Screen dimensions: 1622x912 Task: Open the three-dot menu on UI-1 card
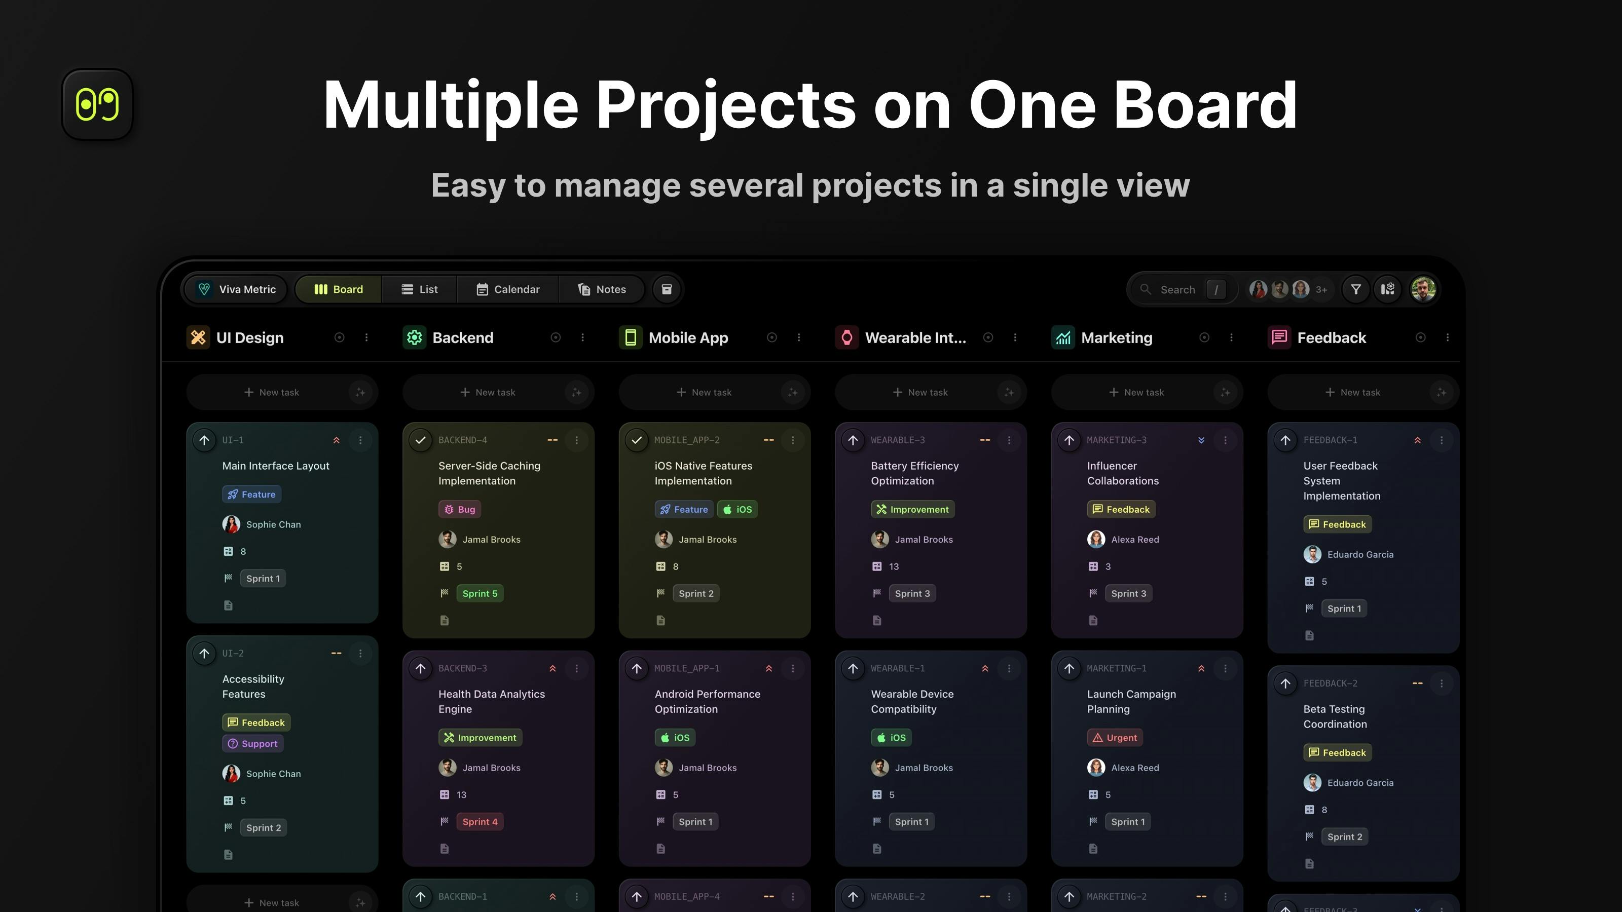[360, 441]
